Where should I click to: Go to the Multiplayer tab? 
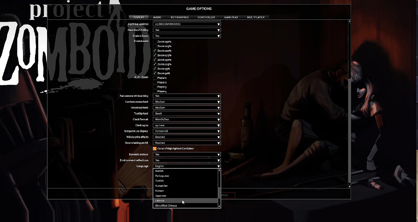click(256, 17)
